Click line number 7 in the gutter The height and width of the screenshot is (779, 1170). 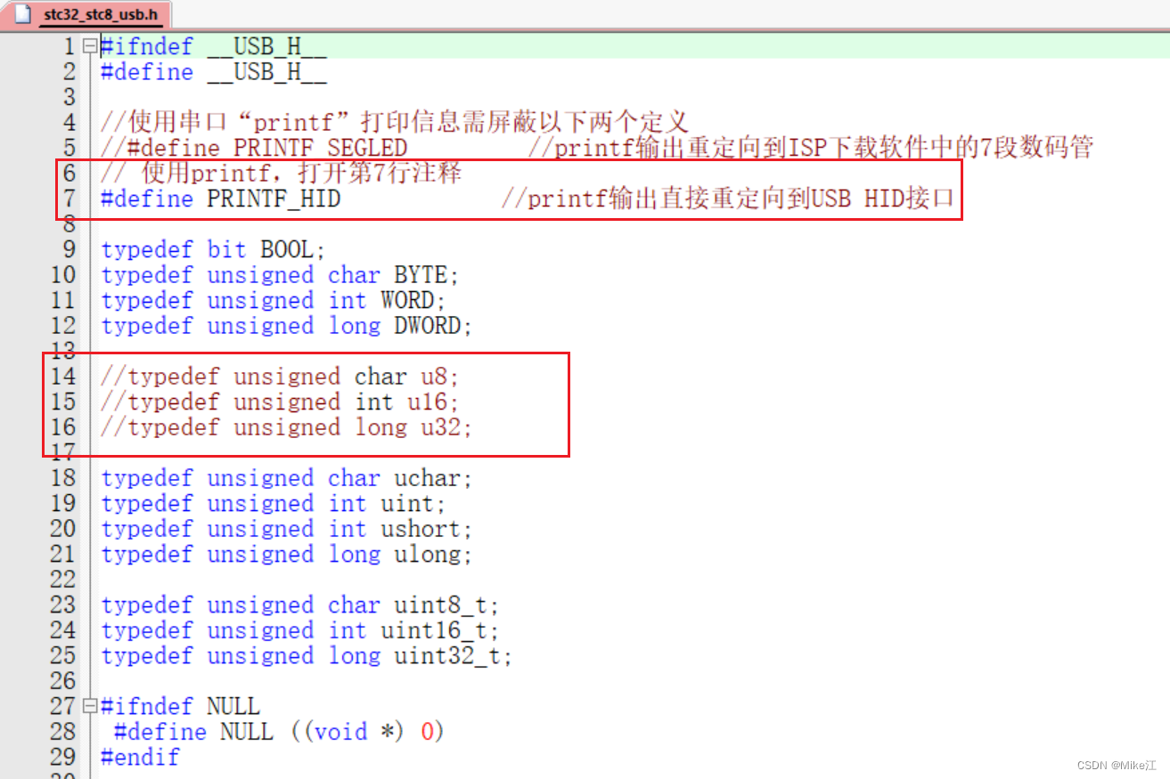point(70,199)
